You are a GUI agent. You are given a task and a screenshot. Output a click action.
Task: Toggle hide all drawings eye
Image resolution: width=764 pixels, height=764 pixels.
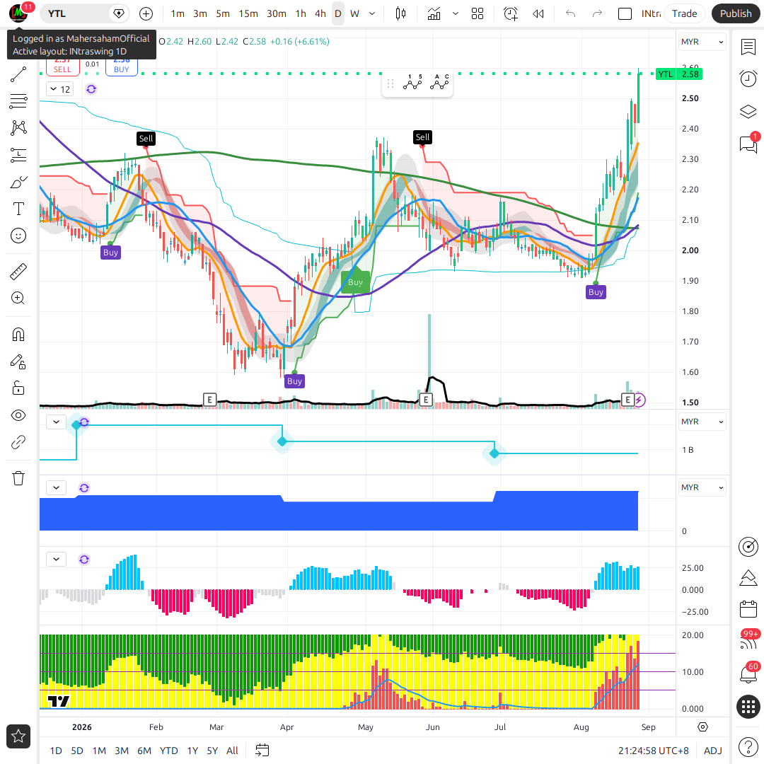(x=18, y=415)
